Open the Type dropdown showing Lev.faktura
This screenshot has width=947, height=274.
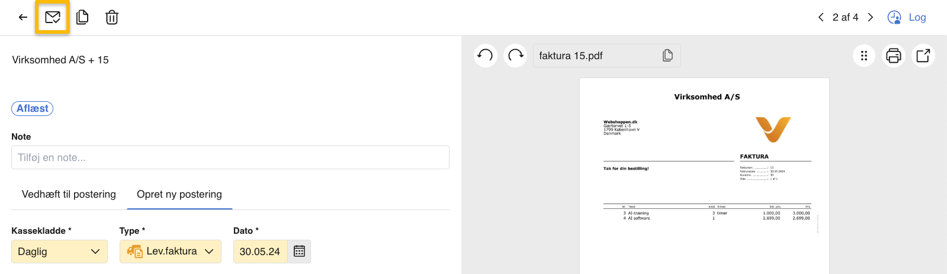pyautogui.click(x=171, y=252)
